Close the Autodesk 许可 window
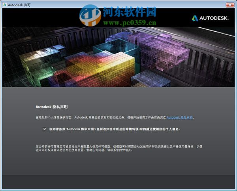 (230, 5)
